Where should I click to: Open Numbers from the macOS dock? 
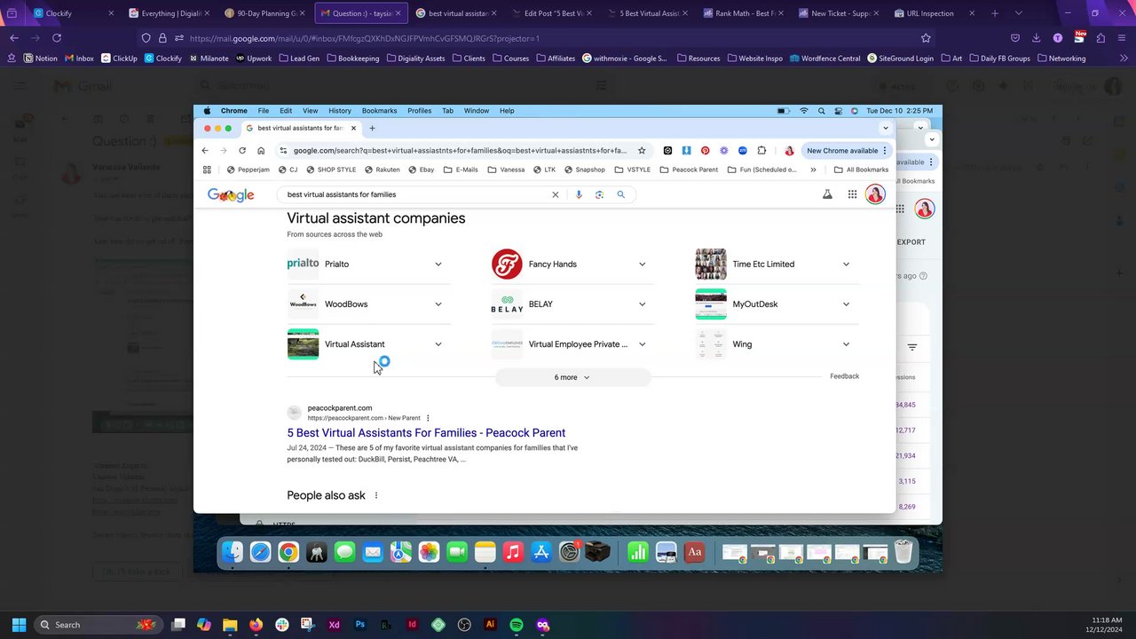(637, 552)
